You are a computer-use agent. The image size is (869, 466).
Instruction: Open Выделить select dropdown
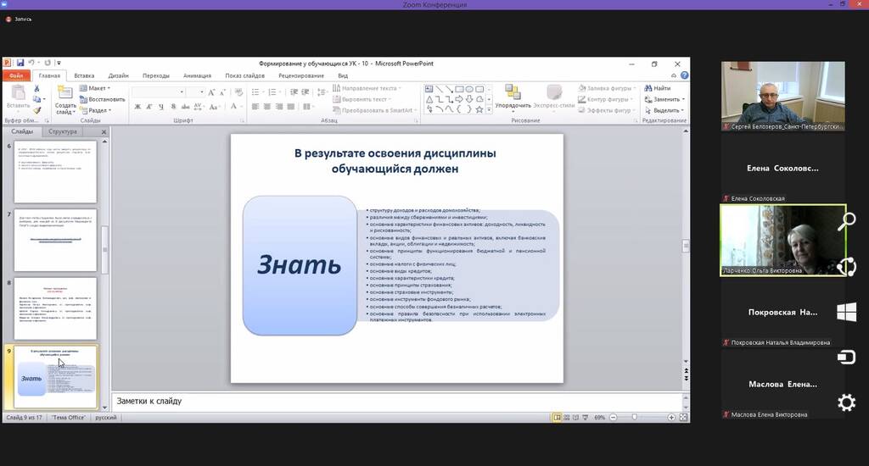tap(664, 110)
